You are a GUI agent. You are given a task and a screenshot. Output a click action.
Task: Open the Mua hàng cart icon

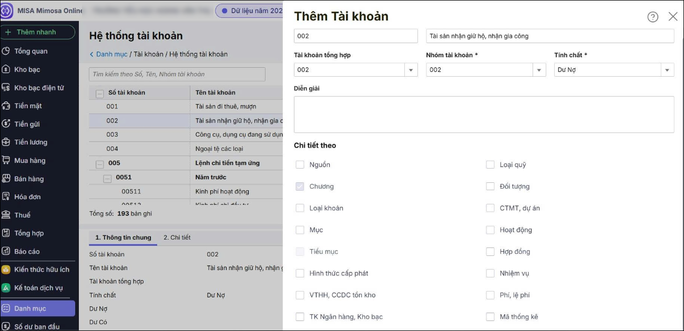click(6, 160)
